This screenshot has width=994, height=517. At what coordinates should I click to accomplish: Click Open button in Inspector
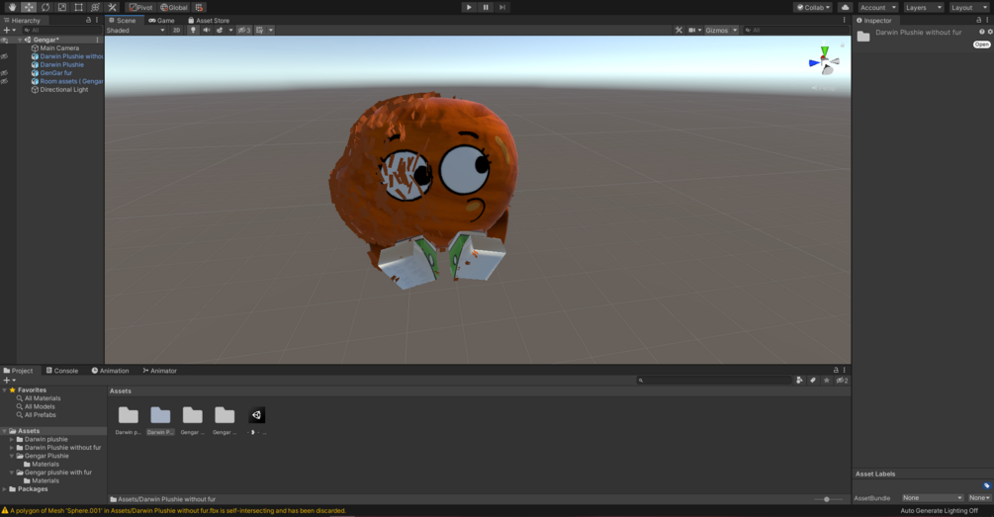(981, 44)
